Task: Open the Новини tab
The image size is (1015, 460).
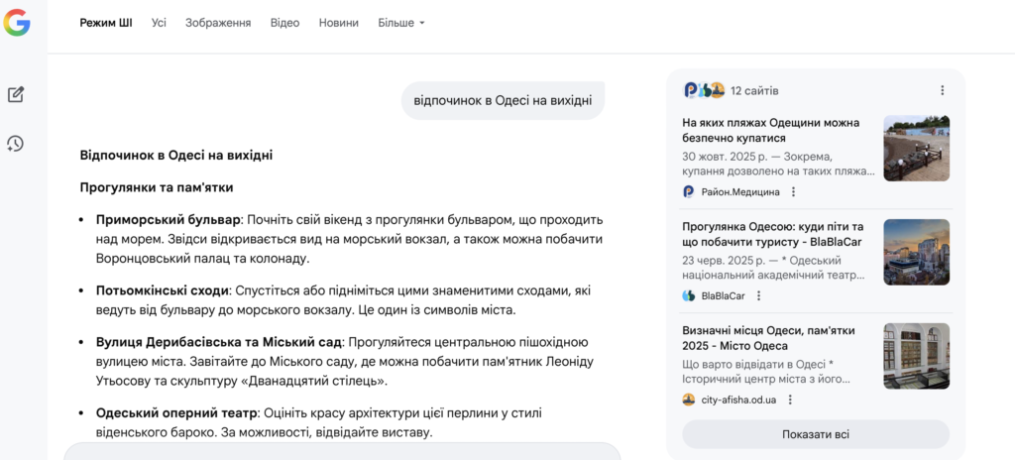Action: [x=339, y=23]
